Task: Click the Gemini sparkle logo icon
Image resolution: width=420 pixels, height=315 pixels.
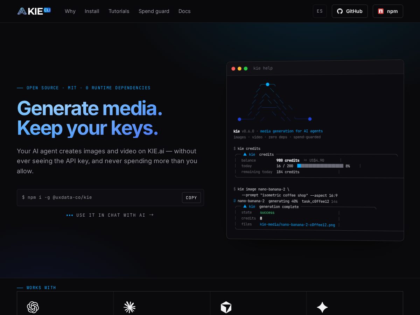Action: 322,307
